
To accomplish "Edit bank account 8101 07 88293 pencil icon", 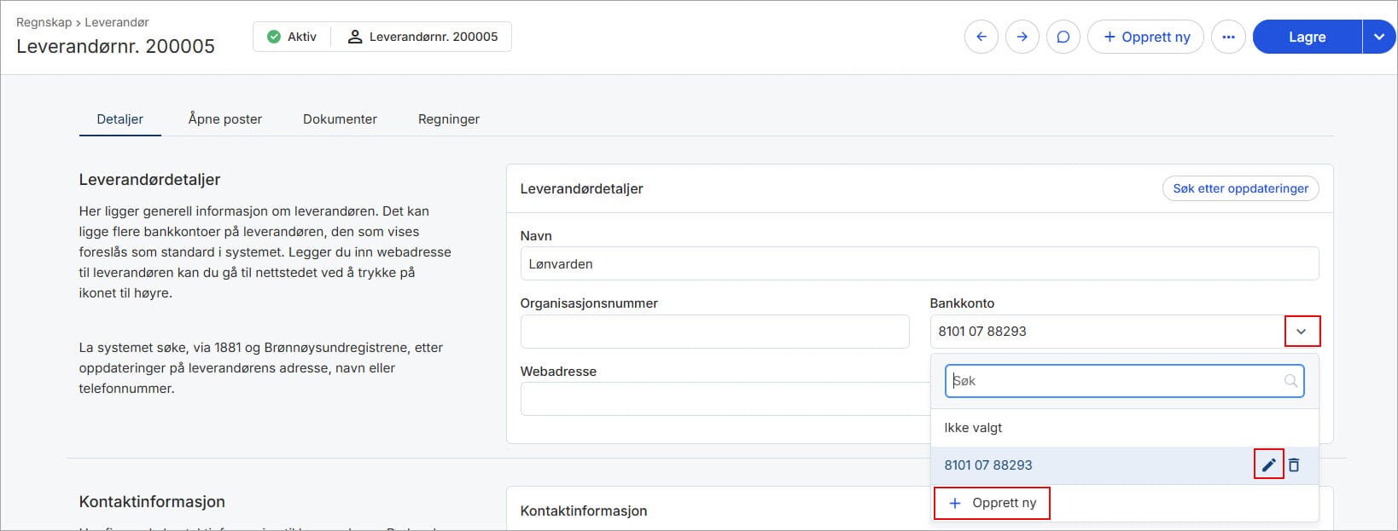I will click(1269, 465).
